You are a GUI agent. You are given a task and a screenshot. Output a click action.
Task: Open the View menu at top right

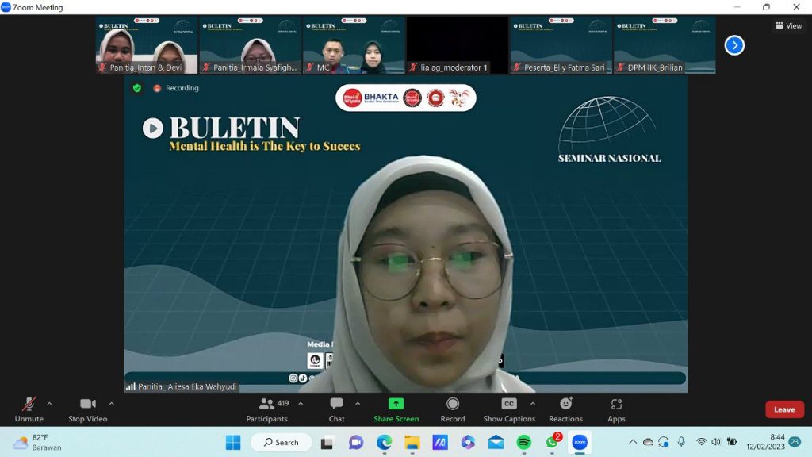[788, 26]
